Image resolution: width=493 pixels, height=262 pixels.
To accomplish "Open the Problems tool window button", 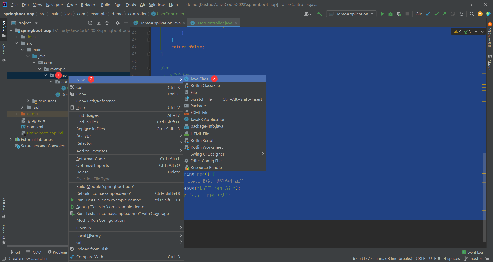I will (58, 252).
